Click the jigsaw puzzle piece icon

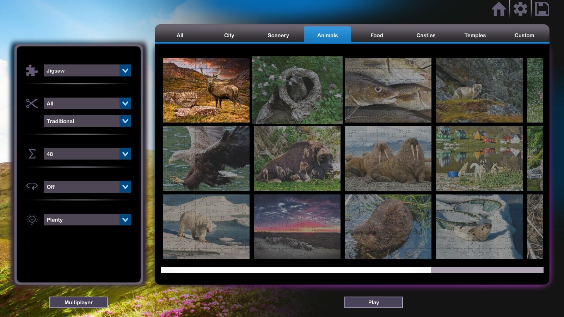[x=31, y=70]
